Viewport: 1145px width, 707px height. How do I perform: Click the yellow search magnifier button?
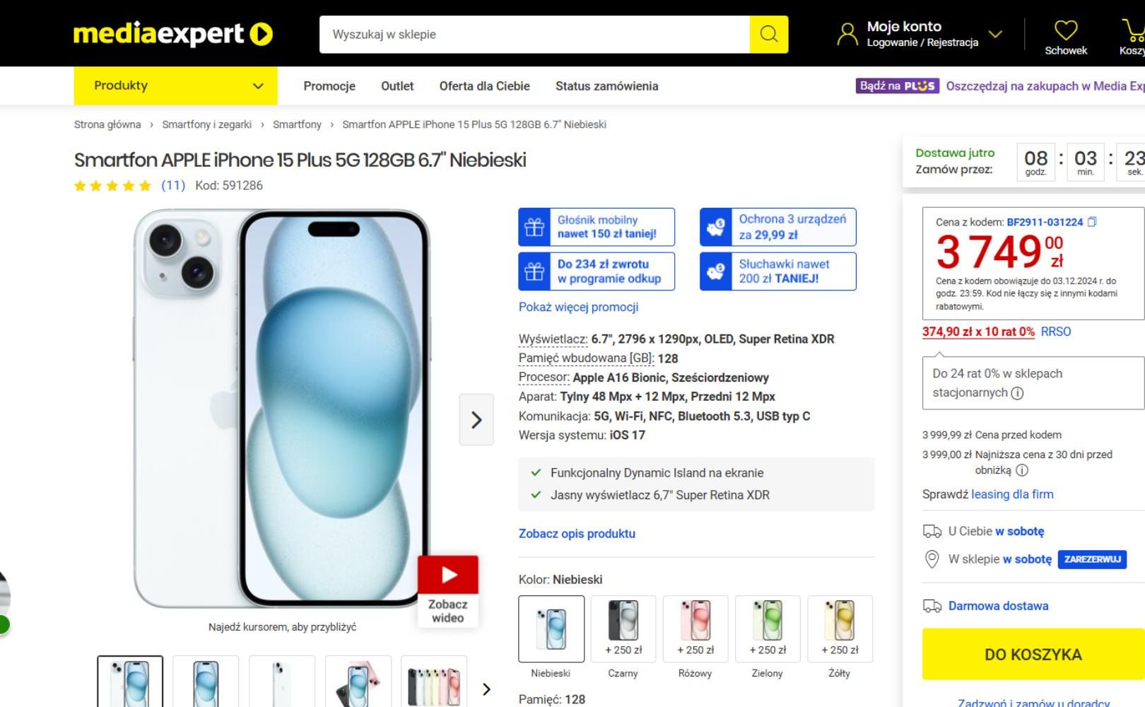[x=768, y=34]
